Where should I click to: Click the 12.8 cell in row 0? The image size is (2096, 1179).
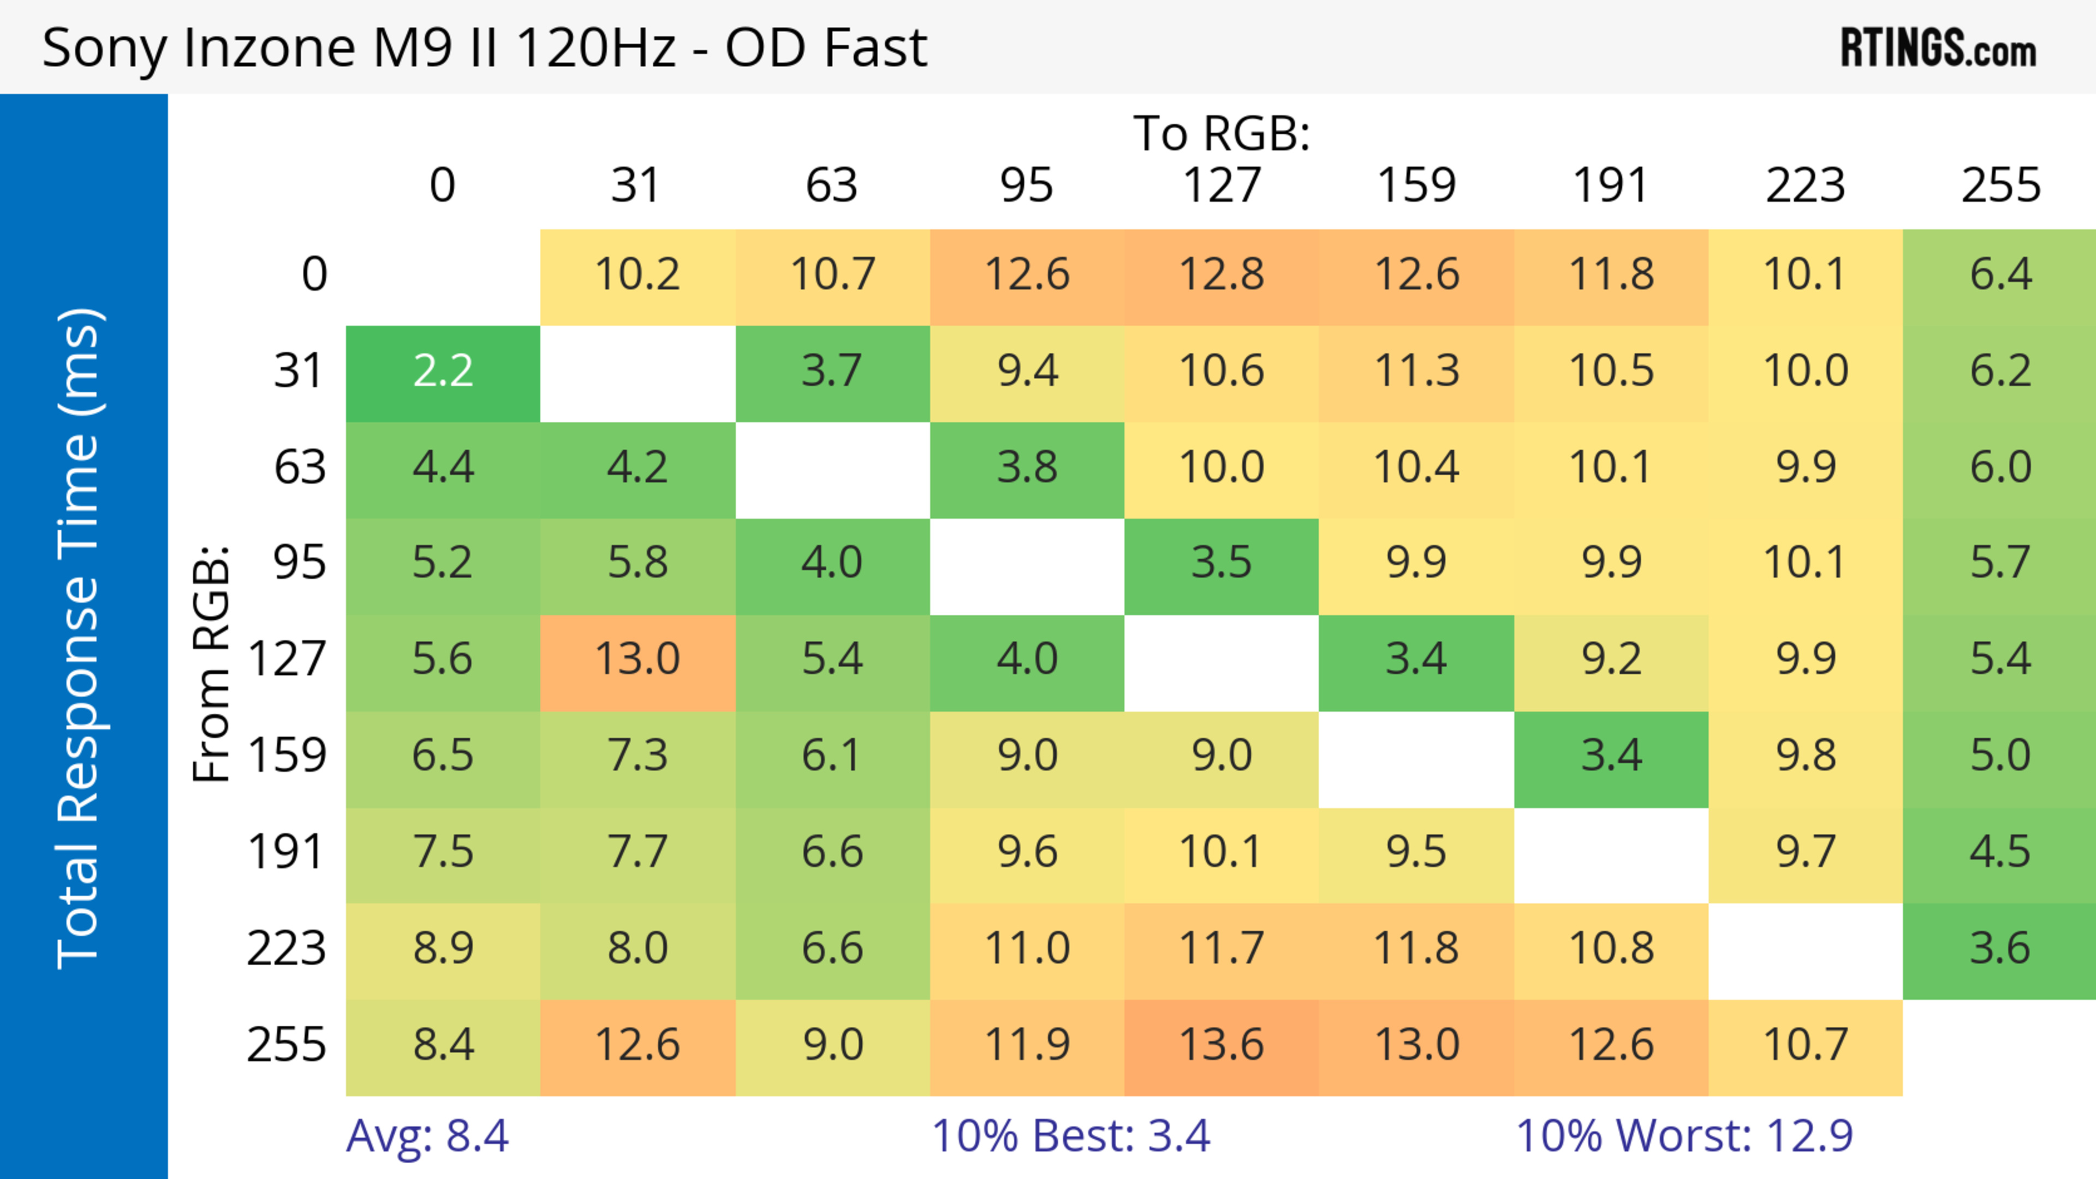point(1222,275)
